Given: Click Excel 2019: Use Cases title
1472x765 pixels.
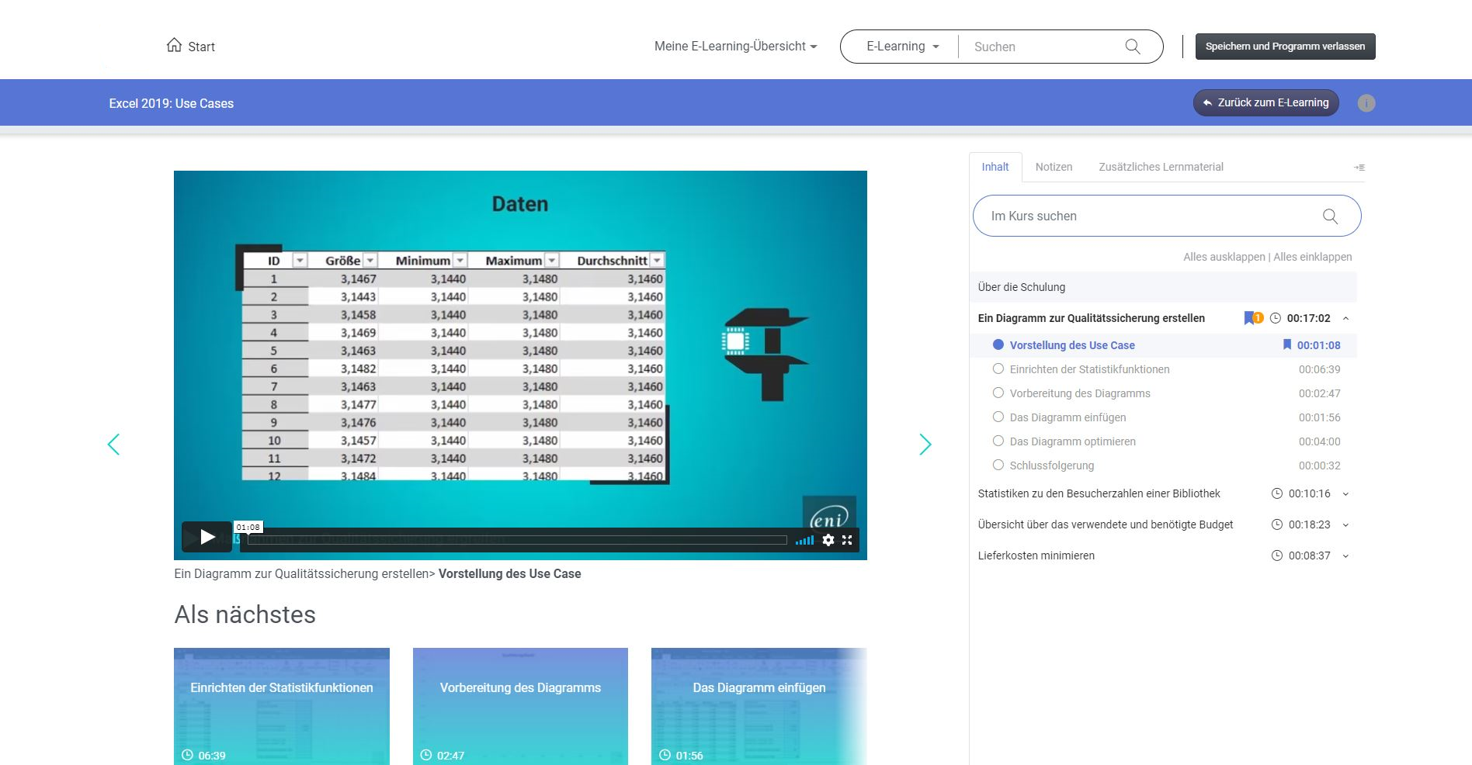Looking at the screenshot, I should pyautogui.click(x=171, y=103).
